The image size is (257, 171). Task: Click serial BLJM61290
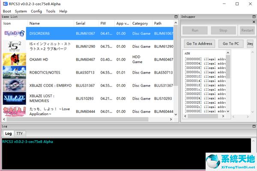coord(85,47)
